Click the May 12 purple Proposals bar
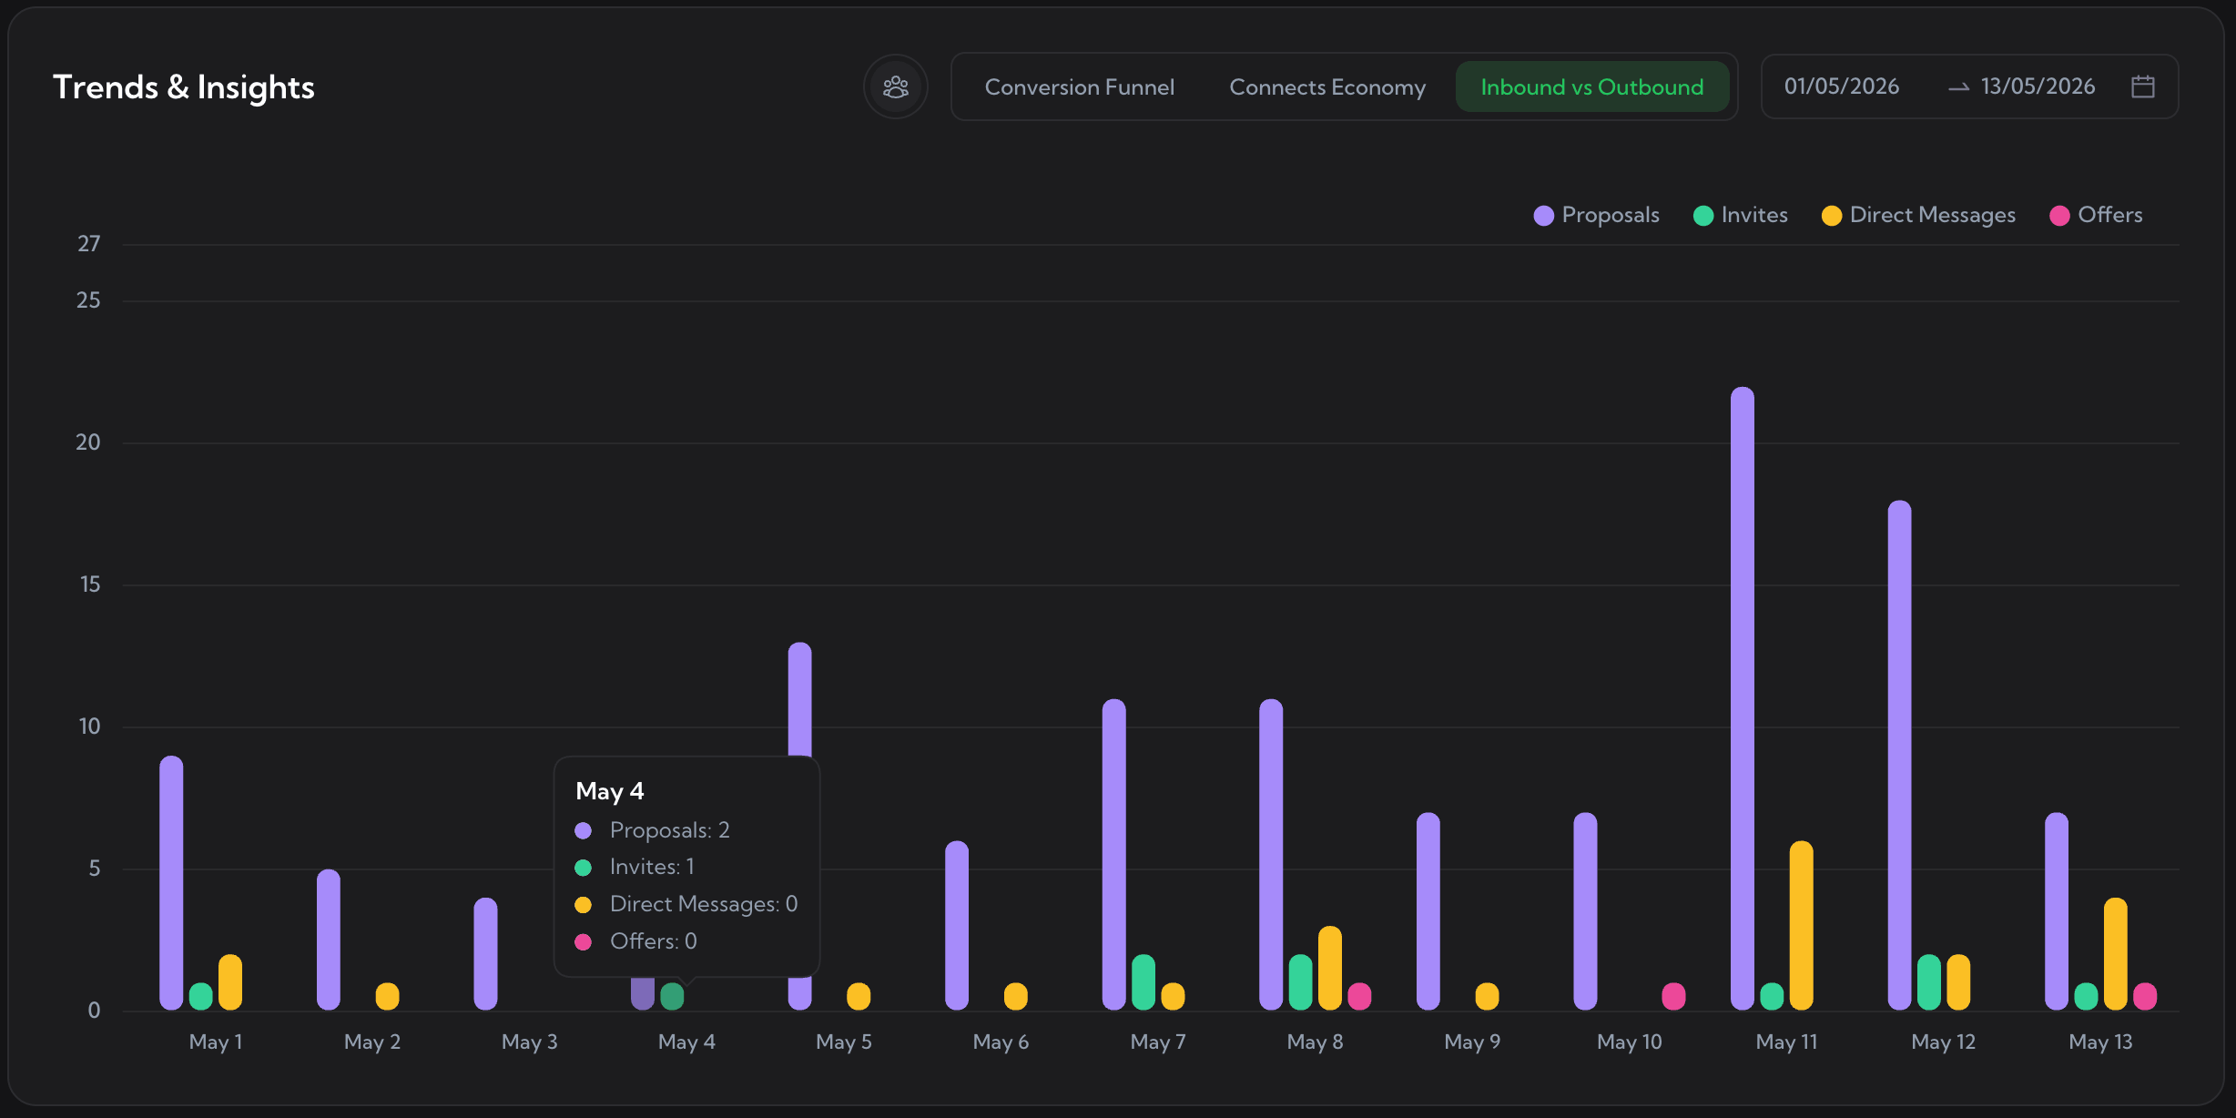 point(1900,755)
